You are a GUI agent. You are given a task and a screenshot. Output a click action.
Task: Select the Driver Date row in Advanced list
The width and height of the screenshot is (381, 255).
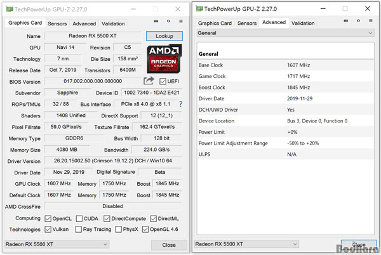point(285,99)
